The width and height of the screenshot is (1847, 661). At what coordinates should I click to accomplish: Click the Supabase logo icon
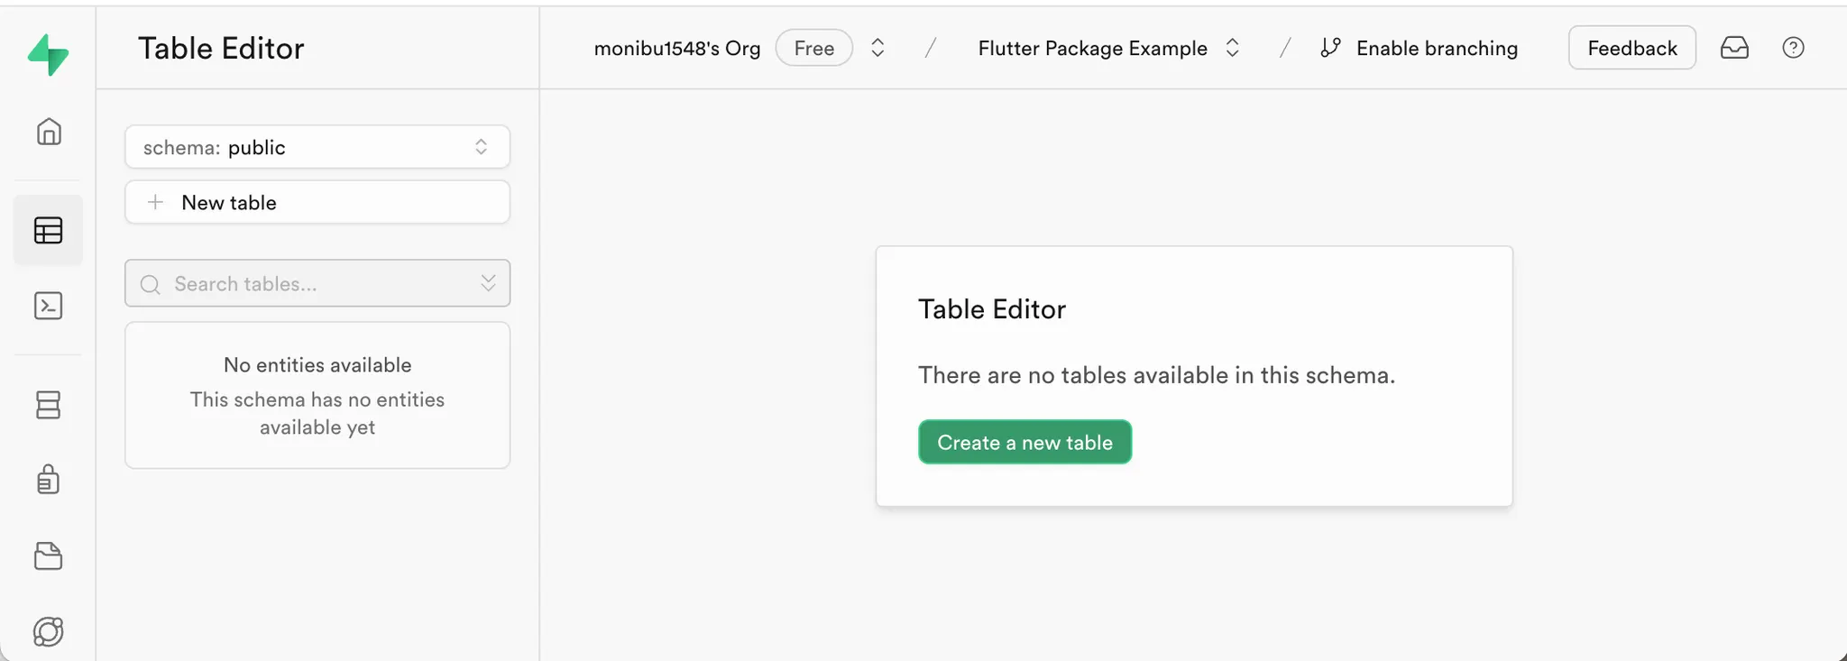pyautogui.click(x=49, y=54)
